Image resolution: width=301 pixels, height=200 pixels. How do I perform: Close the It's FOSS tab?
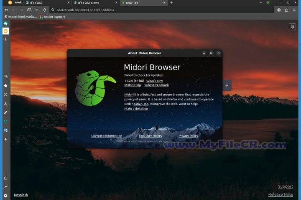click(68, 2)
